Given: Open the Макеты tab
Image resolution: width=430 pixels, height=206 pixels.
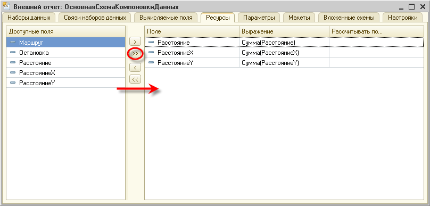Looking at the screenshot, I should [x=299, y=18].
